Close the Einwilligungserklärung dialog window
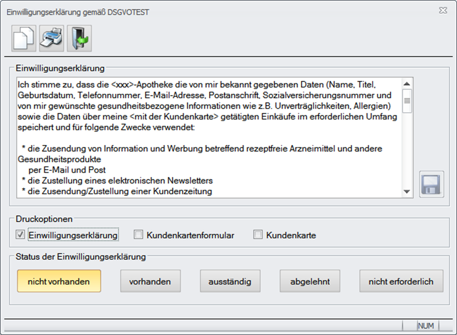 [443, 10]
